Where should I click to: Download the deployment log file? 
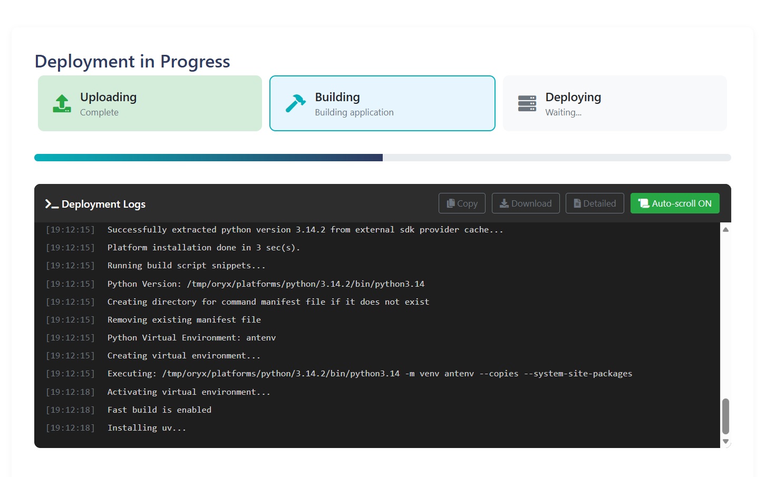click(x=526, y=203)
